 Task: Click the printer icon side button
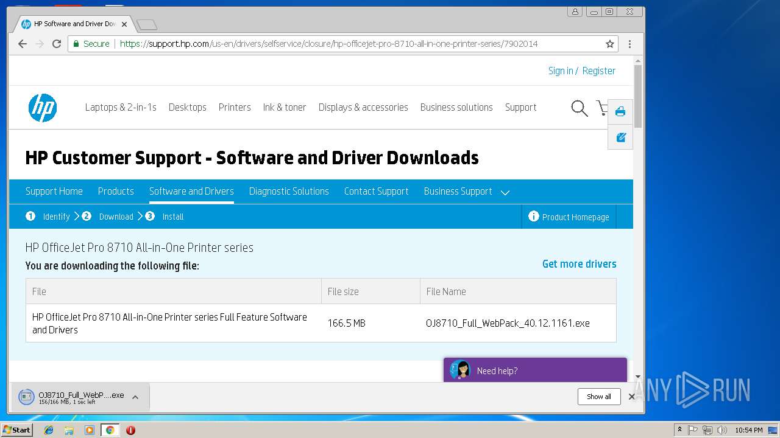[620, 112]
